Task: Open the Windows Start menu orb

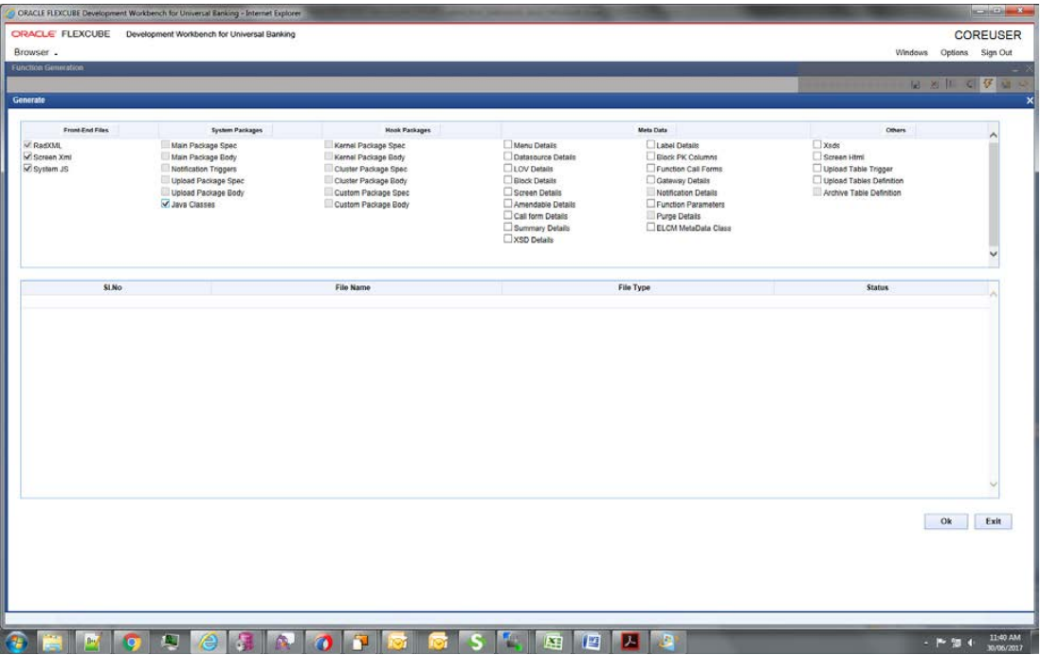Action: pyautogui.click(x=17, y=642)
